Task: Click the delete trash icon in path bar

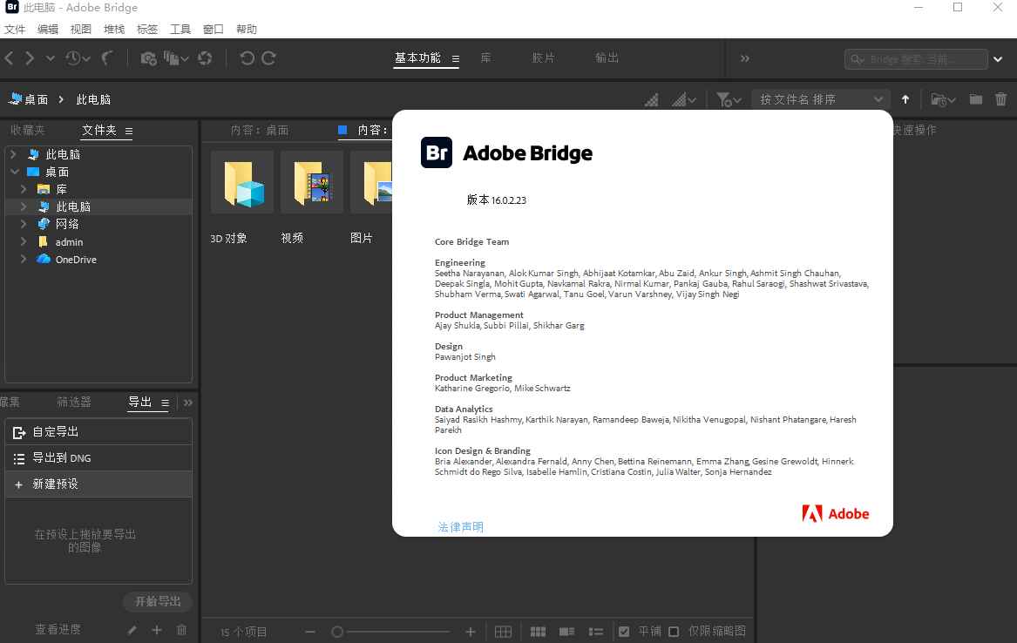Action: pos(1000,99)
